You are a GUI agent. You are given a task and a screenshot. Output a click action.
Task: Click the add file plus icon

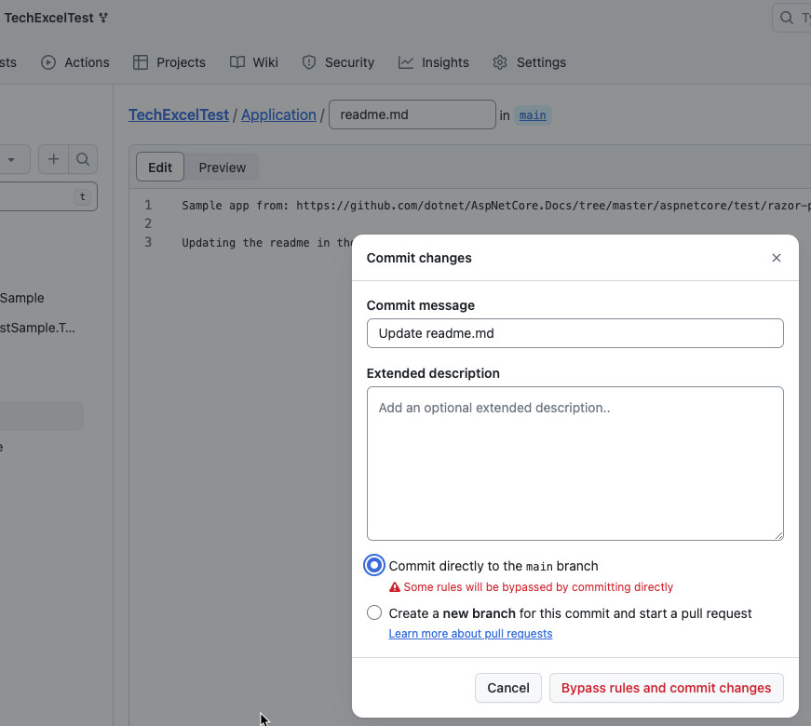click(x=53, y=159)
